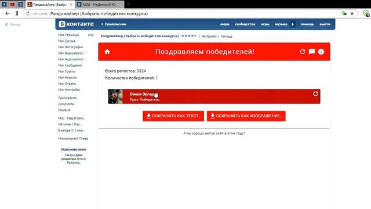
Task: Click the pinned YouTube tab
Action: tap(13, 4)
